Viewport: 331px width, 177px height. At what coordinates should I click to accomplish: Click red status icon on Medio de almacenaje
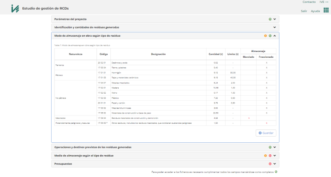click(270, 156)
